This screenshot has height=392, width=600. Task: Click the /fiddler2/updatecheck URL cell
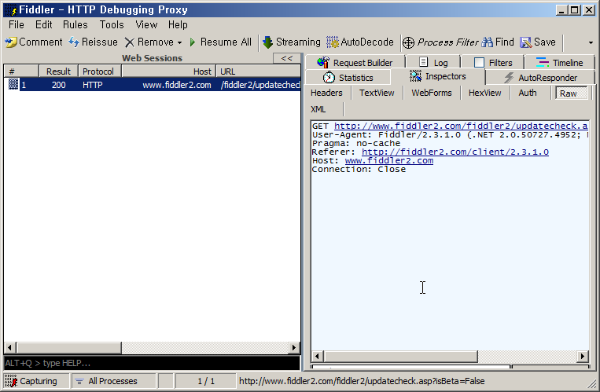(260, 85)
